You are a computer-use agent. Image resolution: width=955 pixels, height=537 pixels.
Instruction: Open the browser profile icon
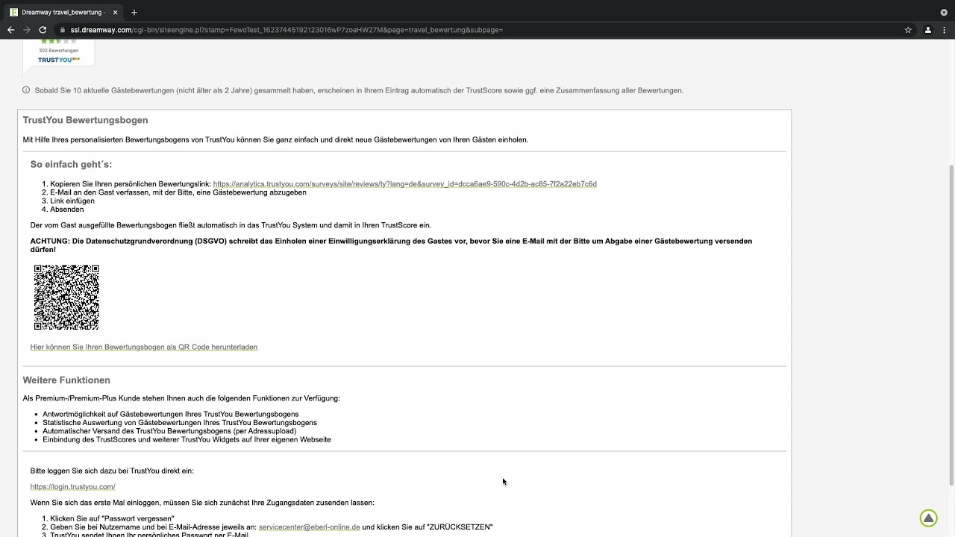click(x=928, y=30)
